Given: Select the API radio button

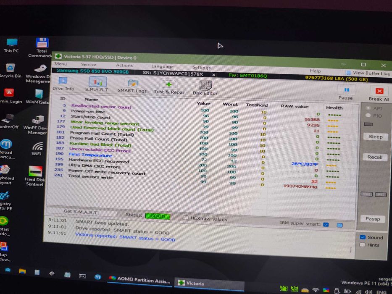Looking at the screenshot, I should pos(368,108).
